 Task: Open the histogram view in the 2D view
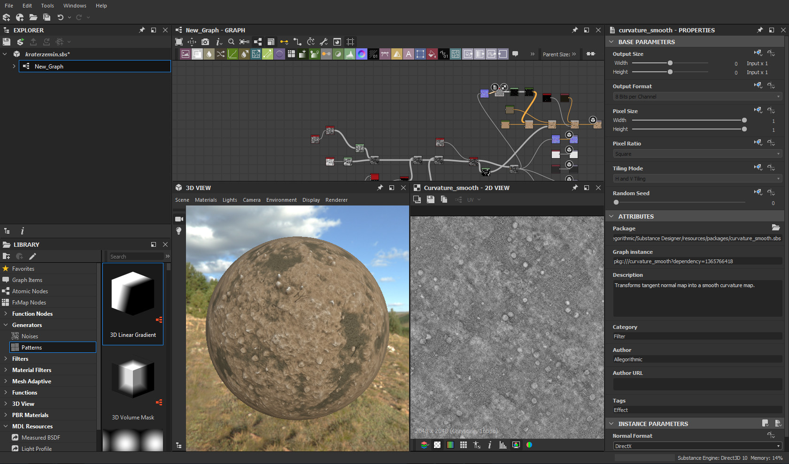[503, 445]
